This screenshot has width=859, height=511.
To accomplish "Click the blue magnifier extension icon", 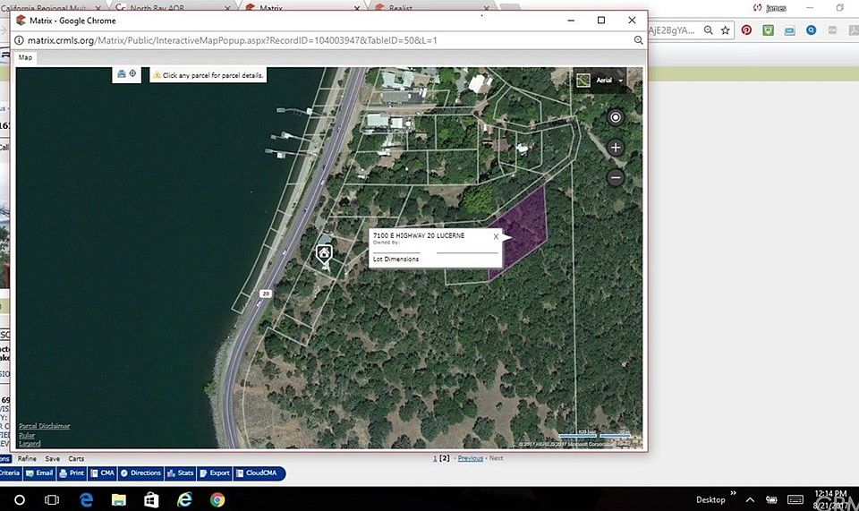I will [811, 30].
